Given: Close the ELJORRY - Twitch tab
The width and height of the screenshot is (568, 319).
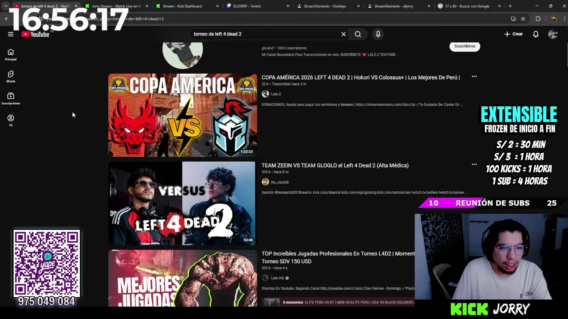Looking at the screenshot, I should tap(288, 6).
